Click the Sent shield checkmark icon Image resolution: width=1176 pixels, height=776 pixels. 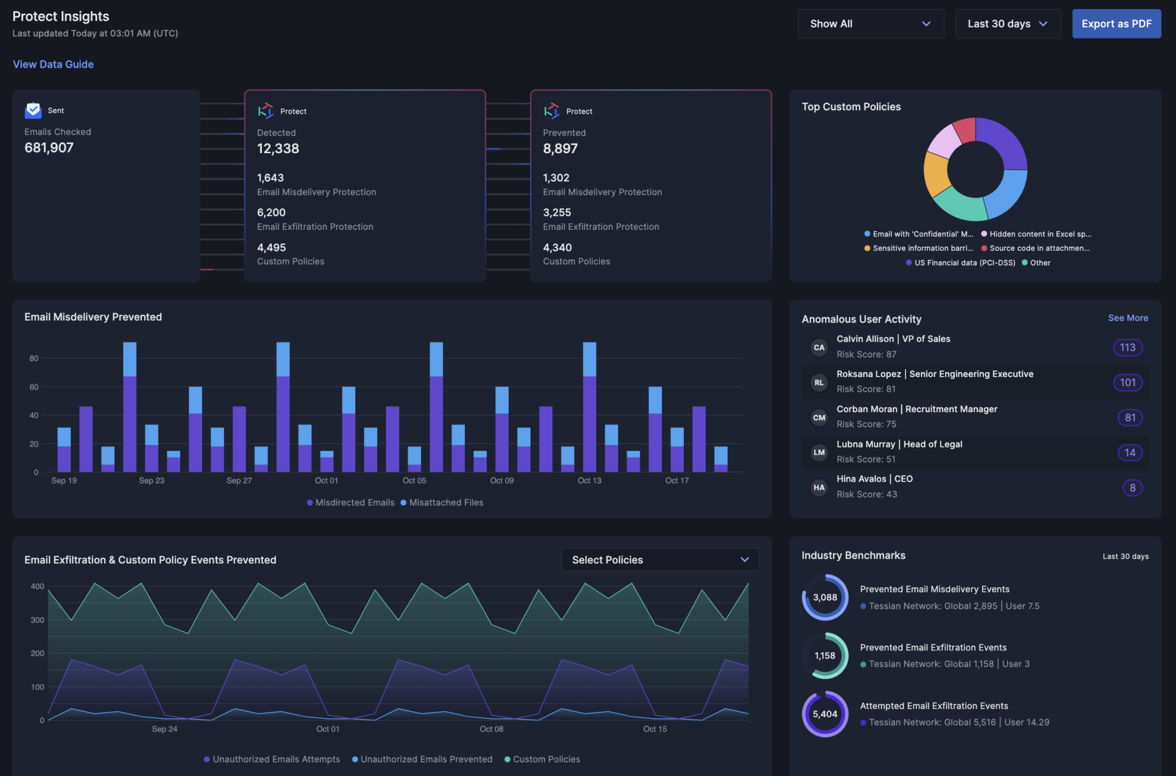click(33, 110)
